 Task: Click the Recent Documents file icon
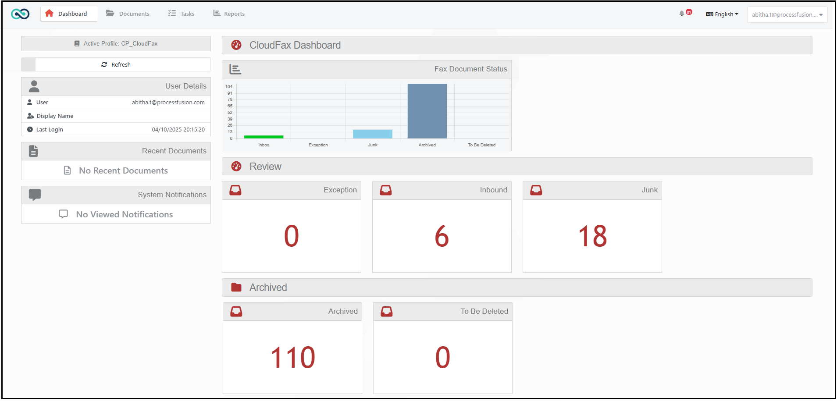click(x=33, y=151)
